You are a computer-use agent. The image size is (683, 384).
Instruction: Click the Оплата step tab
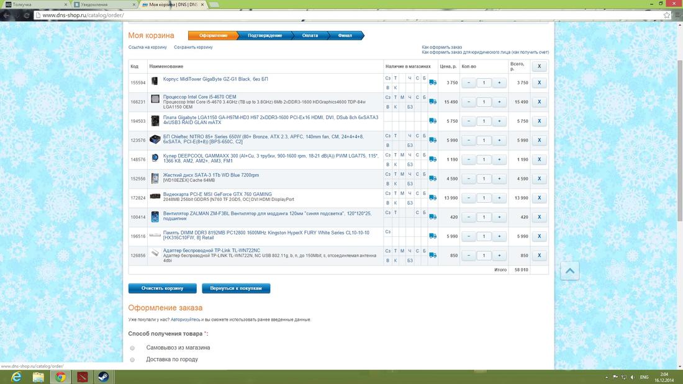(310, 35)
